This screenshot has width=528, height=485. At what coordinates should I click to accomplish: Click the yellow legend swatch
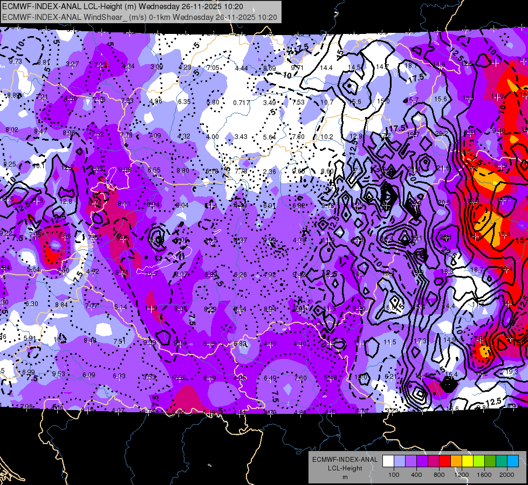tap(468, 461)
